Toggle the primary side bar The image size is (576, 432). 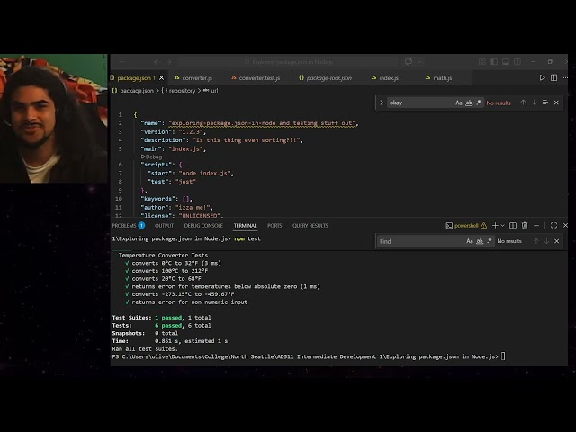coord(494,62)
